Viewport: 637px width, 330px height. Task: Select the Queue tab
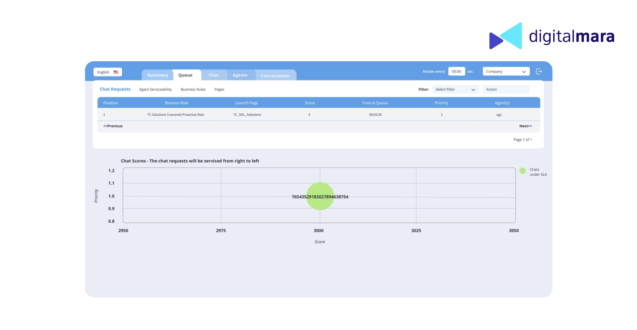[x=185, y=75]
